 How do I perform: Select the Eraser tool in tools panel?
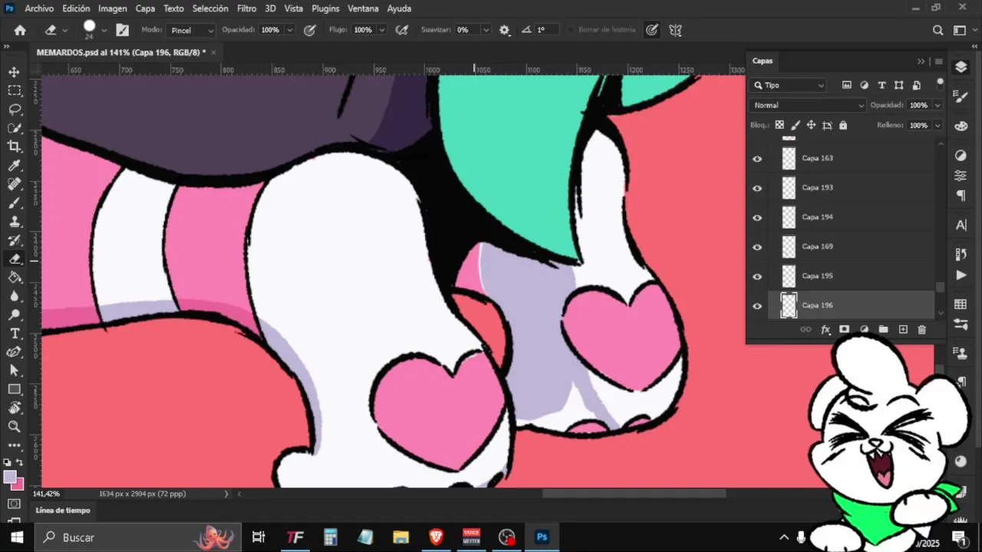click(14, 259)
